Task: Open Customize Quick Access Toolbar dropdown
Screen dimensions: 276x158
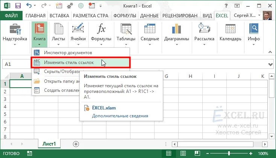Action: click(100, 6)
